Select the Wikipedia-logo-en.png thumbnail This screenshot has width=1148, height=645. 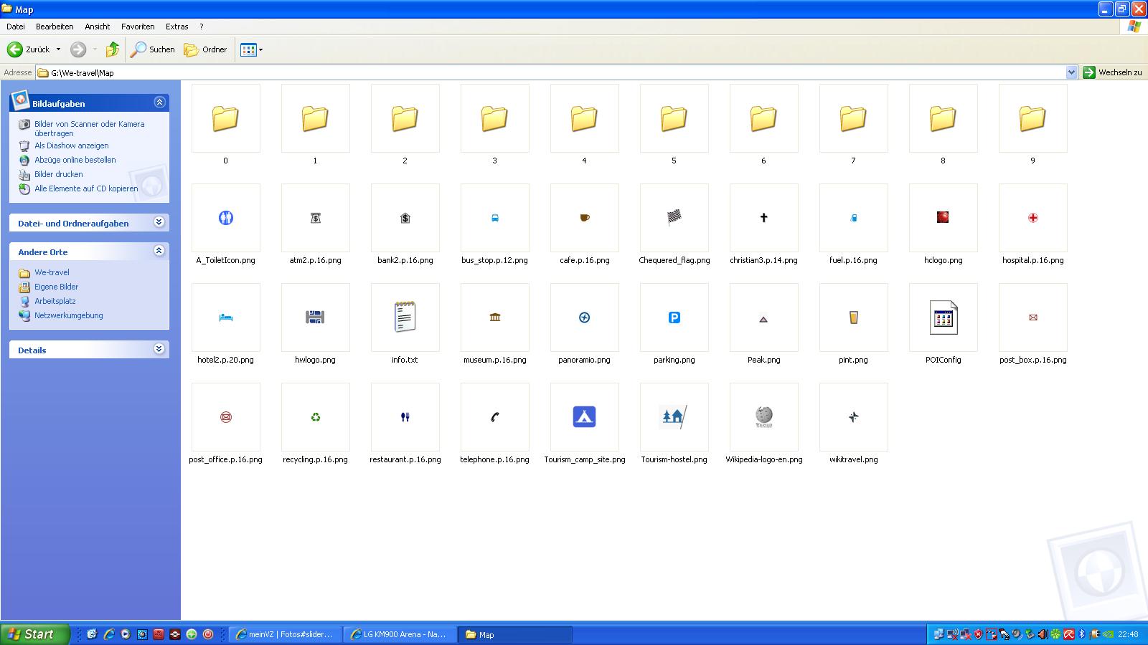(x=764, y=417)
